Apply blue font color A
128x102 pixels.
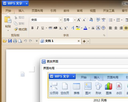click(86, 28)
